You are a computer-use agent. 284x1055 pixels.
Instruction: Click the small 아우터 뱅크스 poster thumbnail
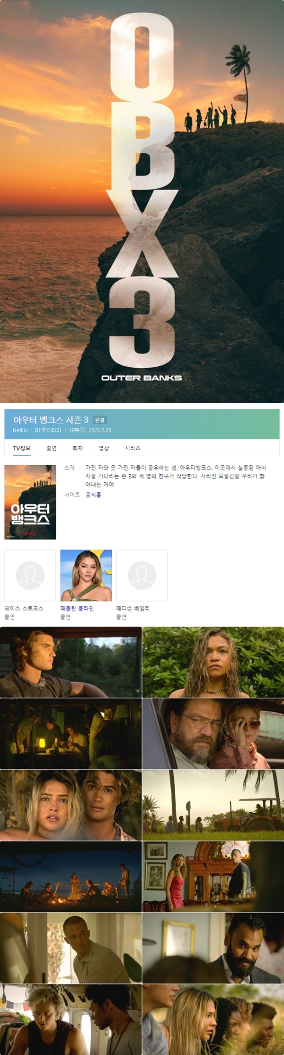(30, 502)
